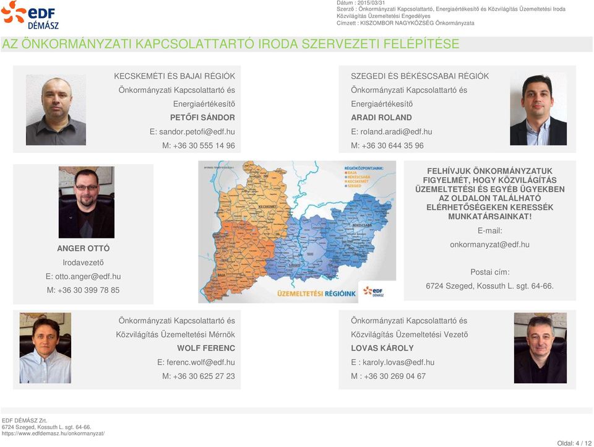Click the email ferenc.wolf@edf.hu
This screenshot has height=447, width=594.
pyautogui.click(x=200, y=362)
